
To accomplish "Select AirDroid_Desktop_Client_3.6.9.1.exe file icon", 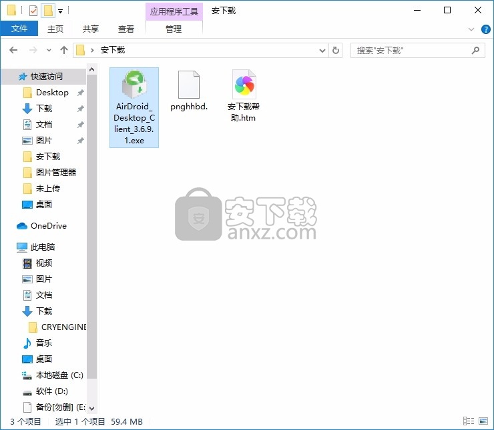I will pyautogui.click(x=134, y=85).
